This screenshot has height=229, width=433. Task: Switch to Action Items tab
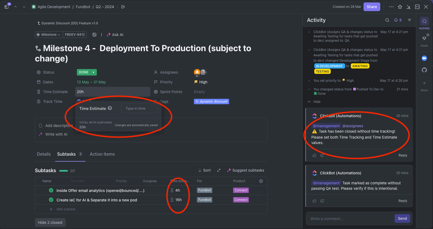[102, 154]
